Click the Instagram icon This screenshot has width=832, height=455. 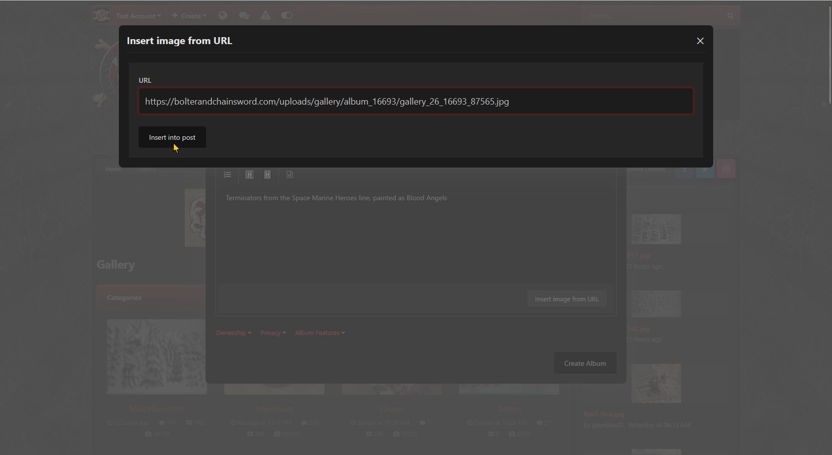pyautogui.click(x=726, y=169)
